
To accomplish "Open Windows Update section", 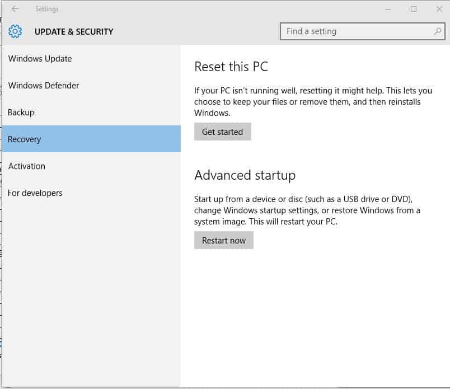I will point(91,59).
